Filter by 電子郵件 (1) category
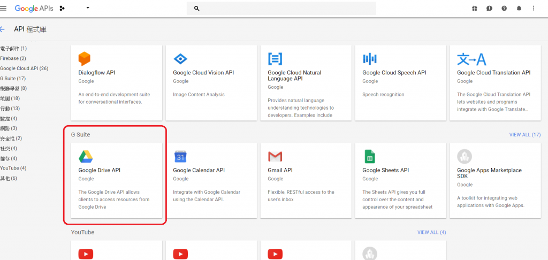Screen dimensions: 548x260 [x=13, y=48]
